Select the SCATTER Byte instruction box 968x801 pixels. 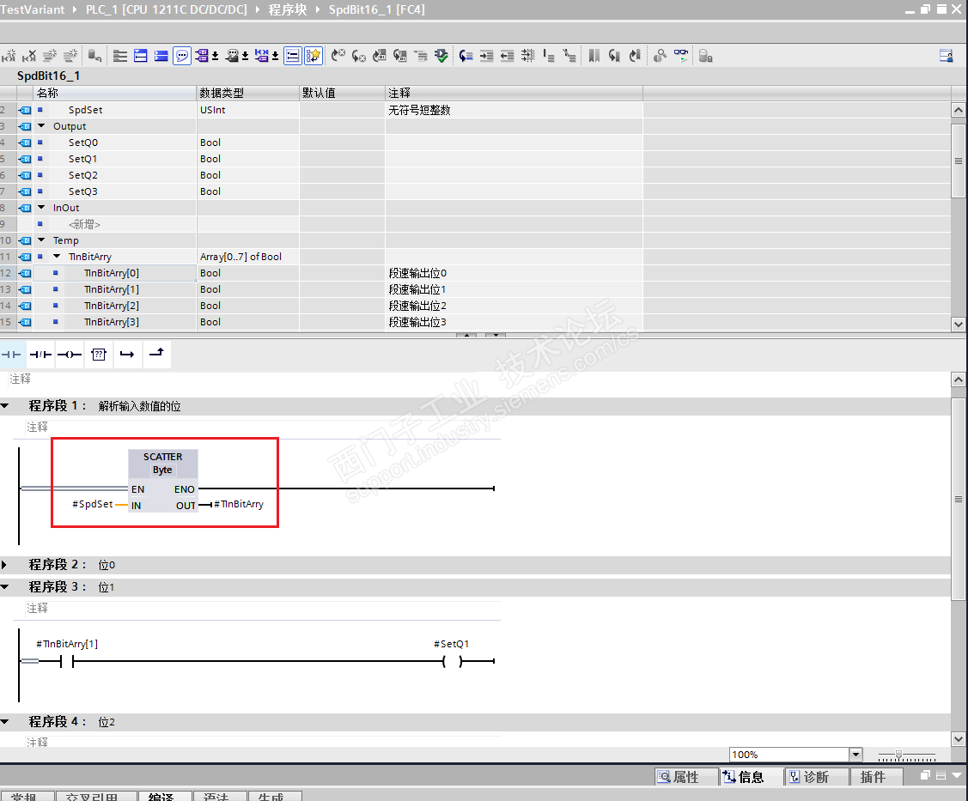point(163,481)
